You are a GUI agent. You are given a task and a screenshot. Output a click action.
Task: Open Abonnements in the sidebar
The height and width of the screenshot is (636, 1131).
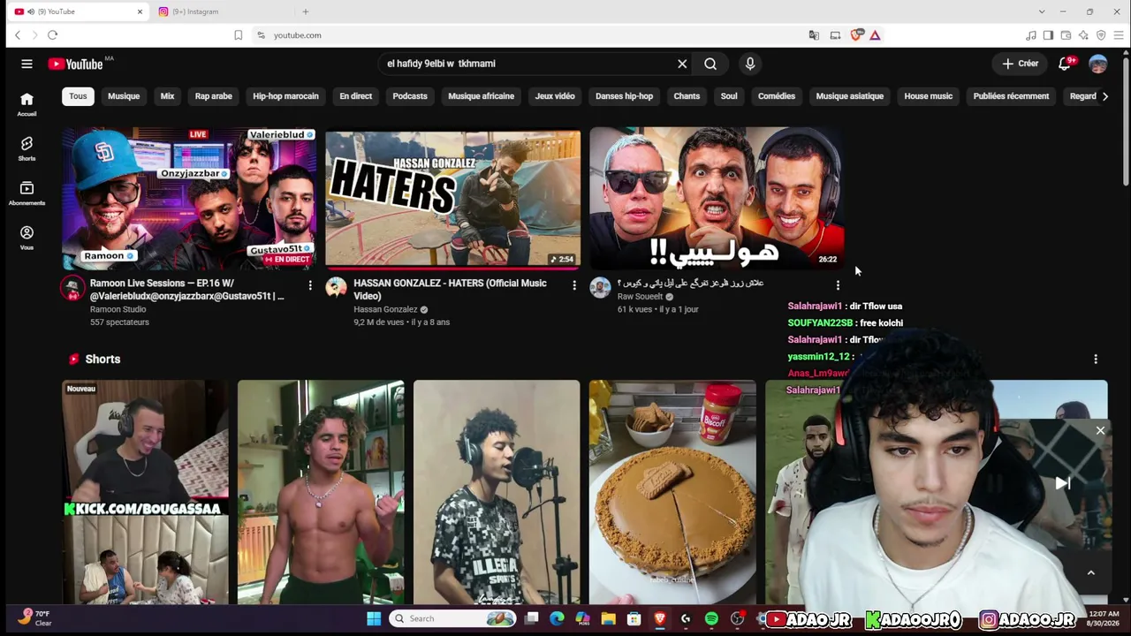click(27, 193)
